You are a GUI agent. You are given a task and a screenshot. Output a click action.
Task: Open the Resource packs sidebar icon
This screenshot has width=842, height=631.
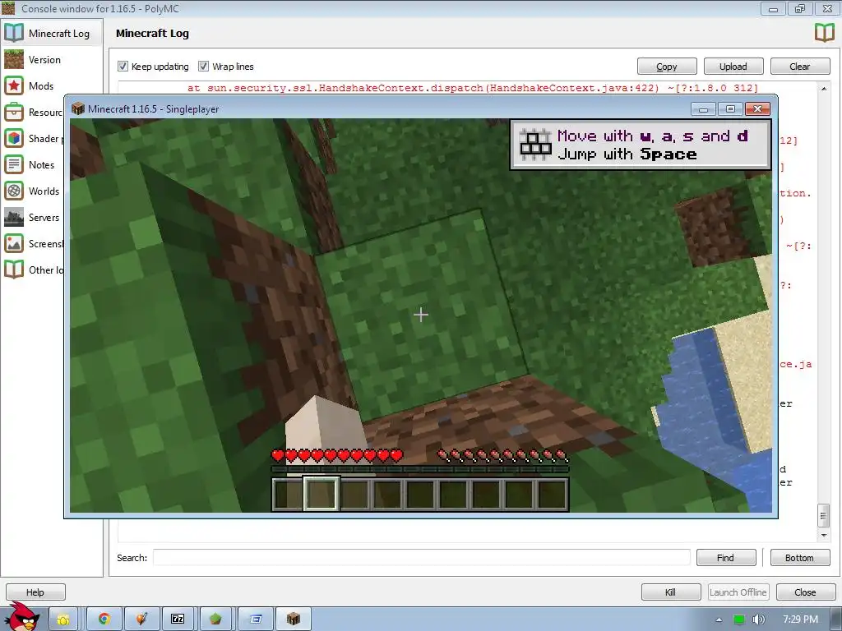pyautogui.click(x=14, y=112)
